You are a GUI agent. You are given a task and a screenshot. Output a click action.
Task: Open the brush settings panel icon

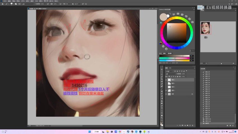click(x=16, y=4)
